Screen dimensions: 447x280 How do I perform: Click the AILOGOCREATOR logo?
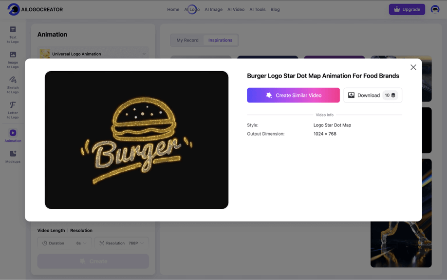tap(35, 9)
